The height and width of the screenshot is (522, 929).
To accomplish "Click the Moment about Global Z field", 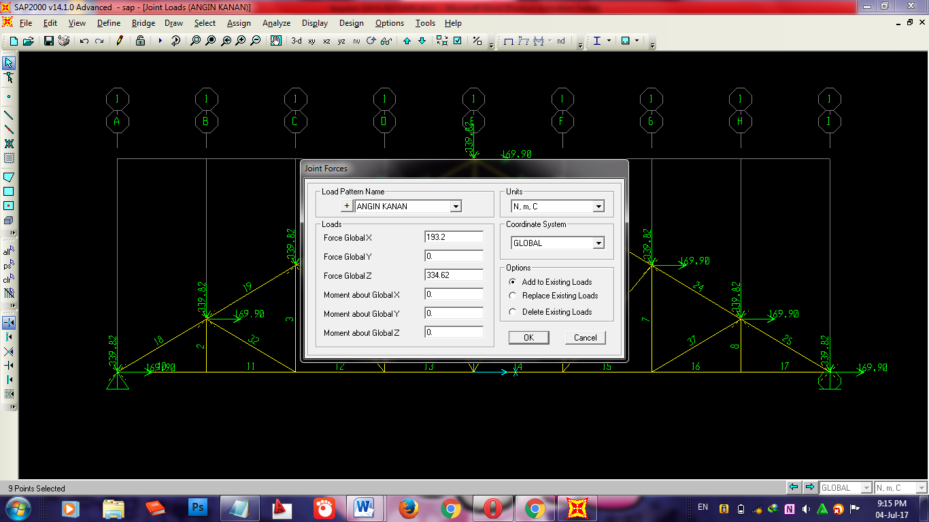I will point(454,332).
